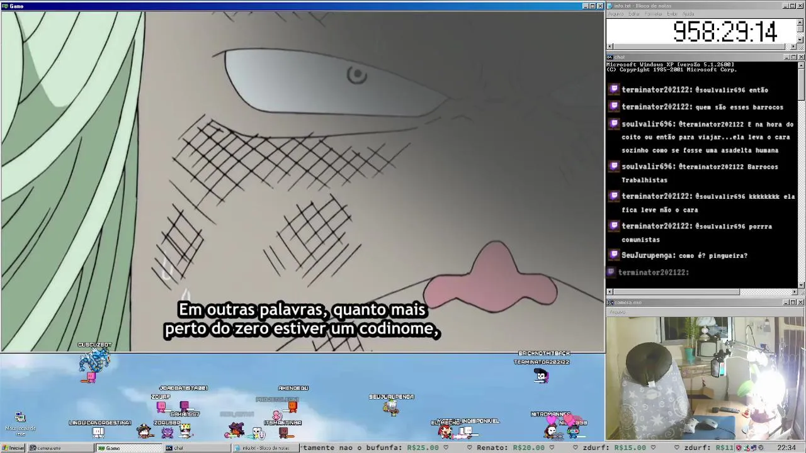Click Twitch badge beside 'E na hora do coito'

(x=614, y=124)
